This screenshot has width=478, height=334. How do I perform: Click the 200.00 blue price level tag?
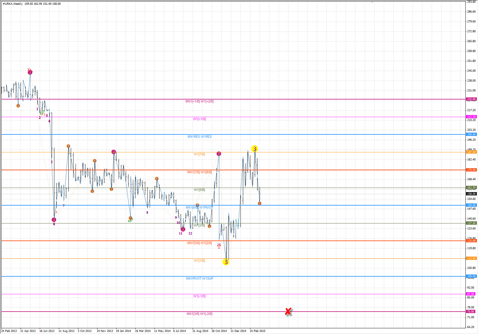pyautogui.click(x=471, y=134)
